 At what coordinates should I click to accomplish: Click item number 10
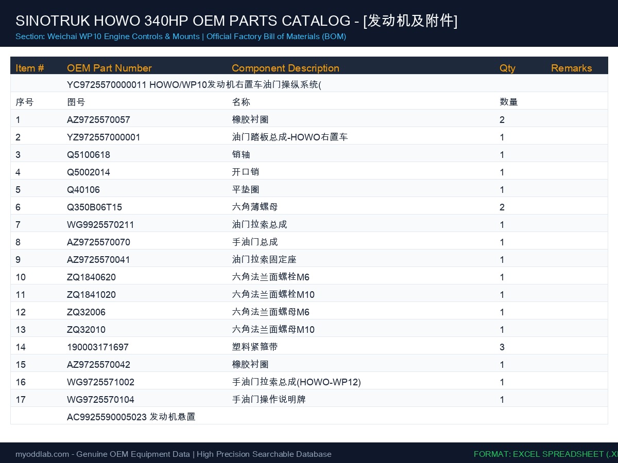pyautogui.click(x=21, y=277)
